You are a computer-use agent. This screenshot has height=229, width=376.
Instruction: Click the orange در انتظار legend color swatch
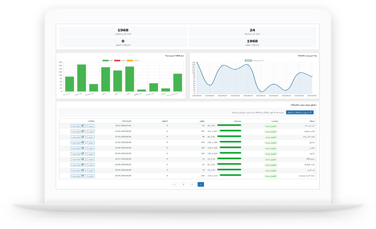130,60
